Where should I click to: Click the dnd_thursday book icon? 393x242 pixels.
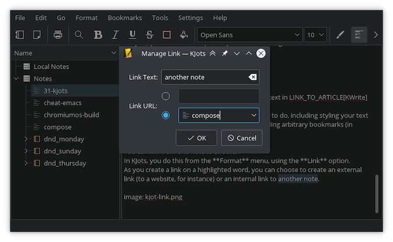coord(37,163)
